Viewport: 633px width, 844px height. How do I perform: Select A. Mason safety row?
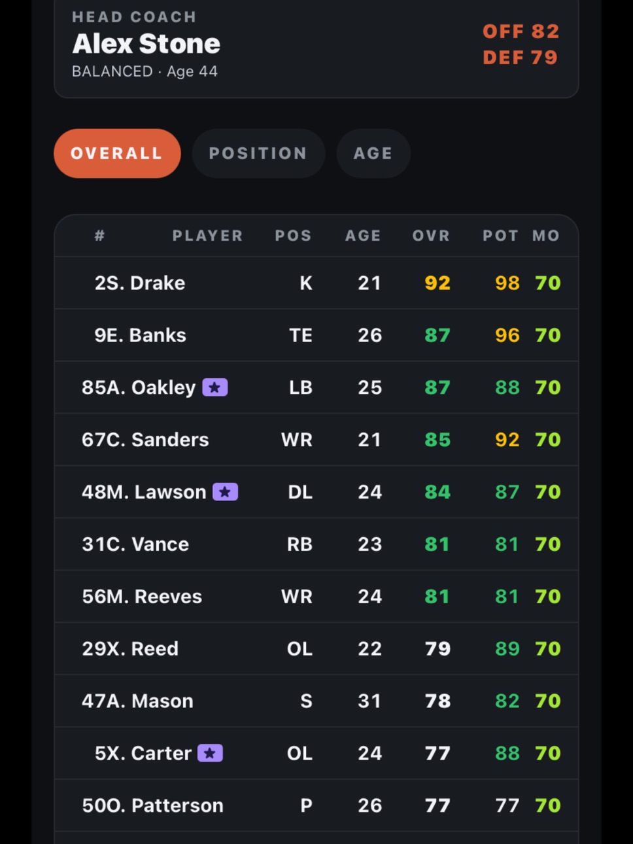[x=316, y=701]
